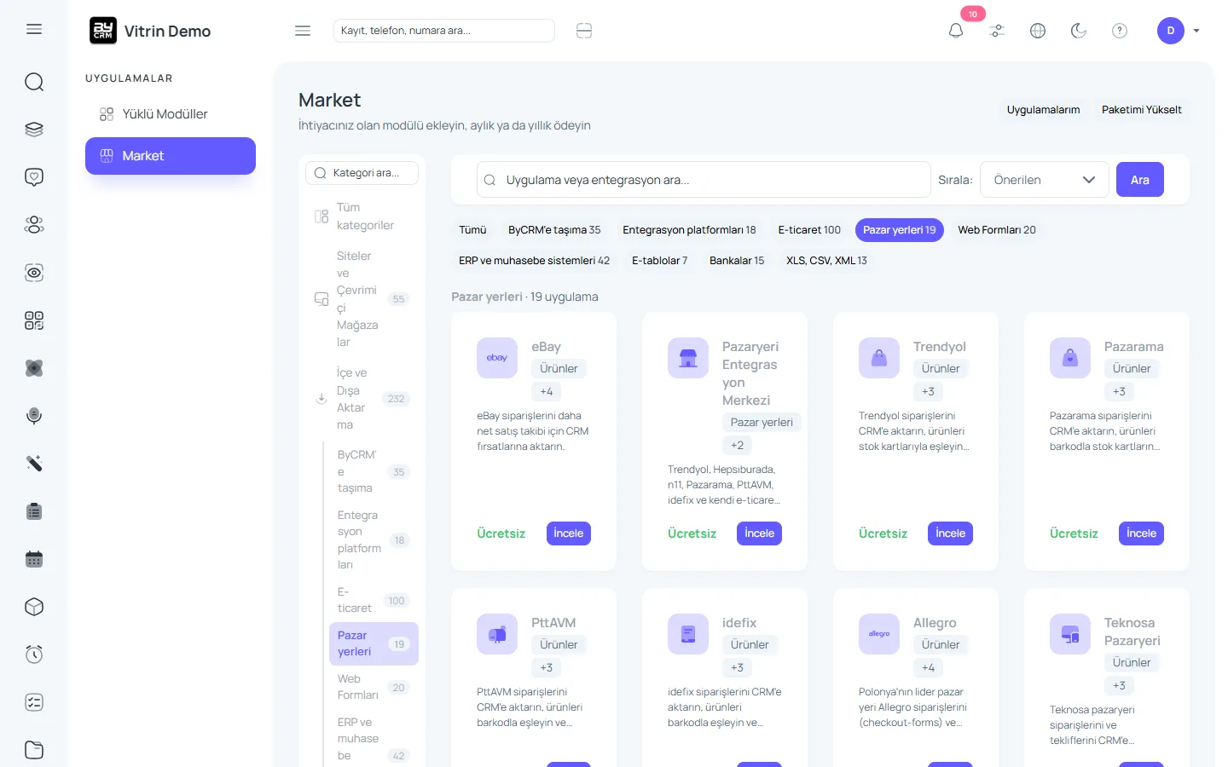Open the user avatar D account menu
This screenshot has width=1228, height=767.
(1179, 31)
